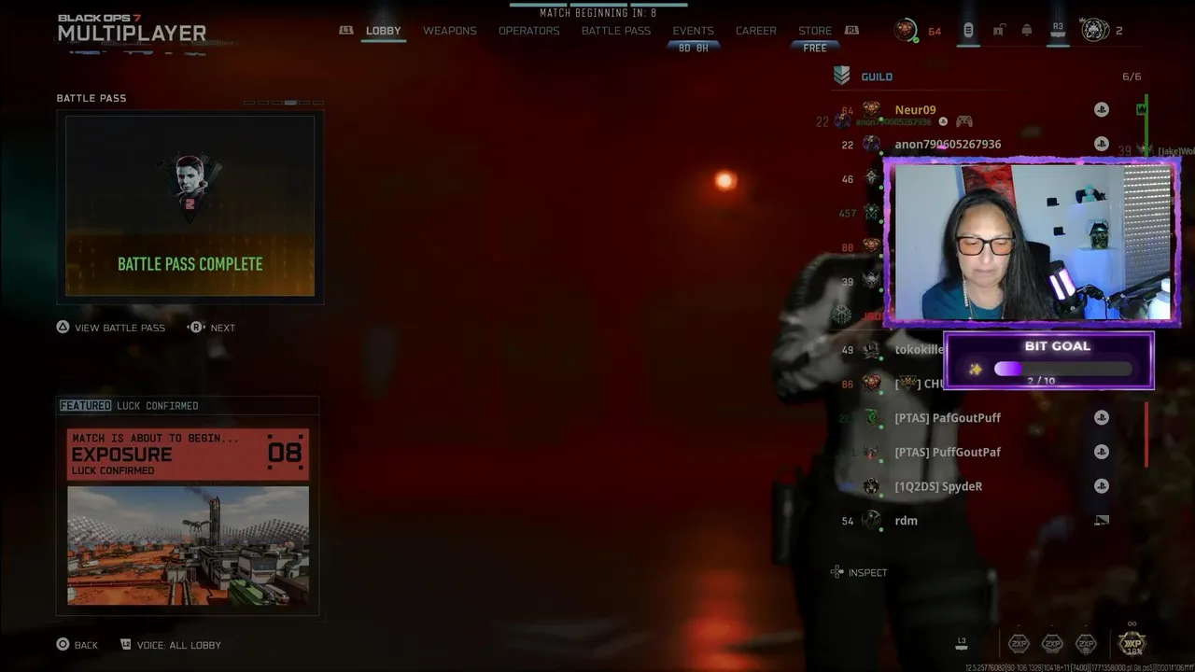Click the R1 bumper icon after STORE

point(851,30)
